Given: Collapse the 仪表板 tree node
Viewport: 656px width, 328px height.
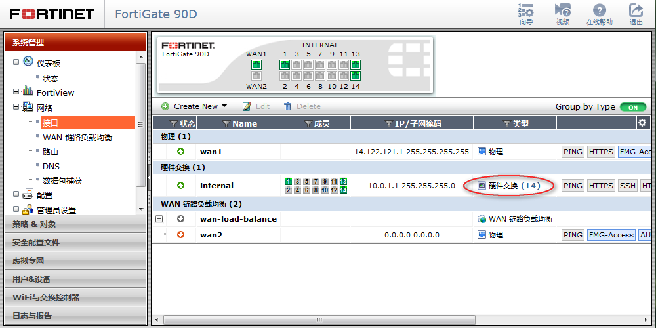Looking at the screenshot, I should click(16, 62).
